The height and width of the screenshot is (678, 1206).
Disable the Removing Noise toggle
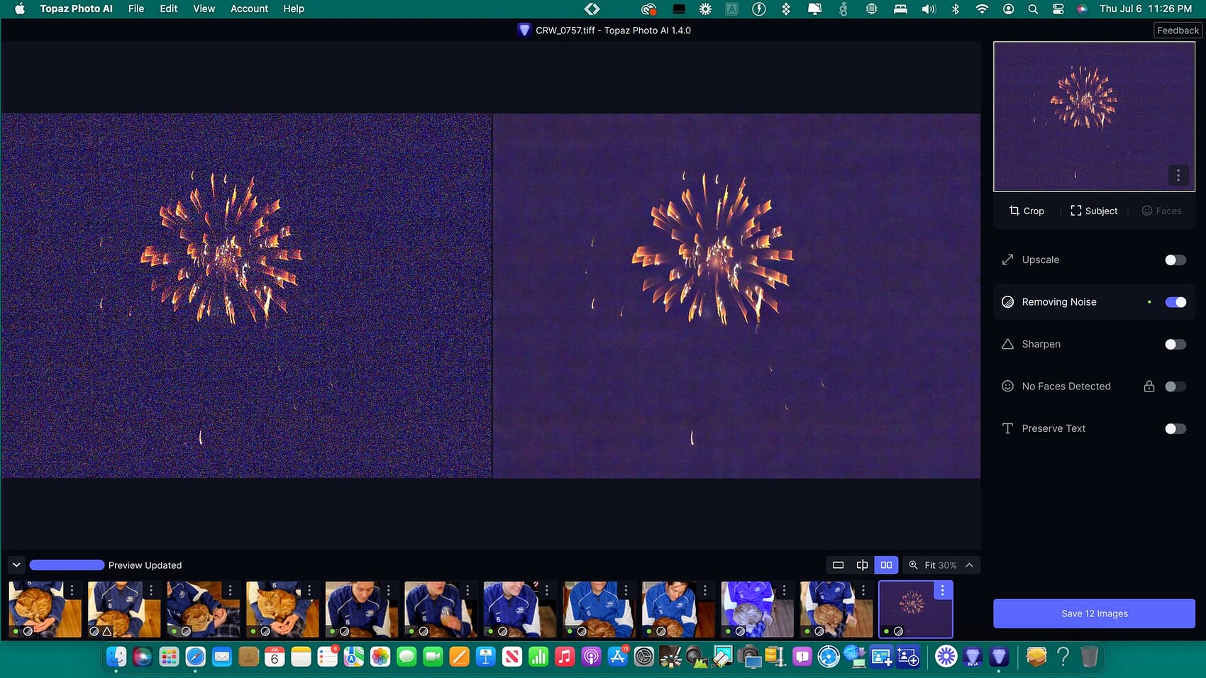1175,301
